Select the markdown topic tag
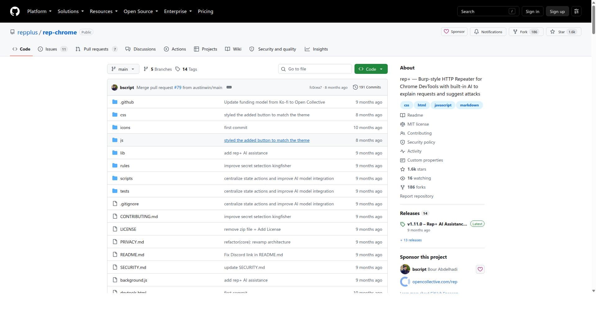Screen dimensions: 596x335 (469, 105)
